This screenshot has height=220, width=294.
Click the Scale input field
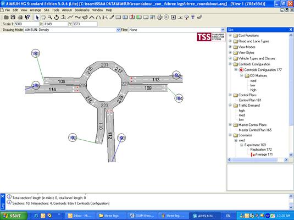tap(26, 24)
